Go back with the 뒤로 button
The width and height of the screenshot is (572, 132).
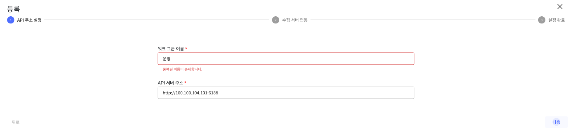pos(16,122)
